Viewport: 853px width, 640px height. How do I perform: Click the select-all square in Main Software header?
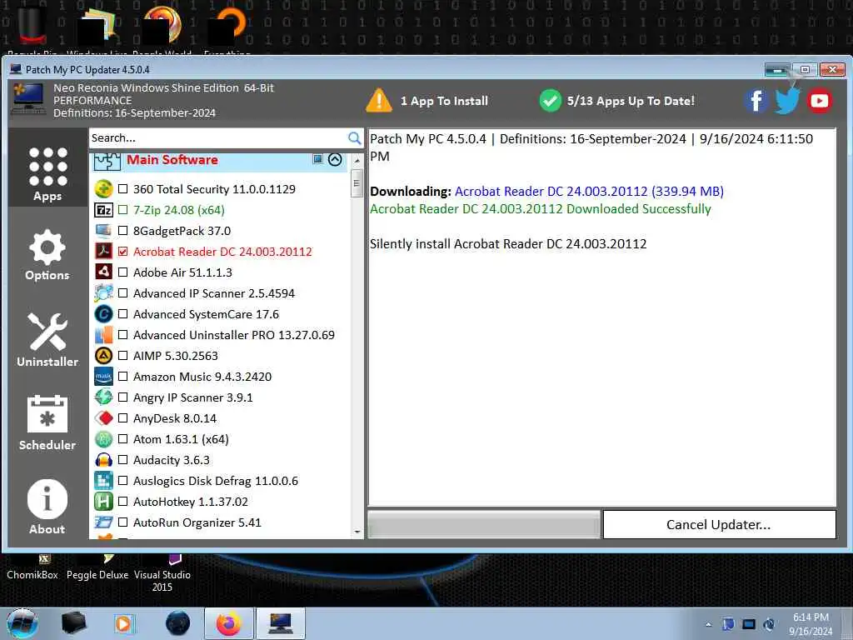(x=317, y=159)
